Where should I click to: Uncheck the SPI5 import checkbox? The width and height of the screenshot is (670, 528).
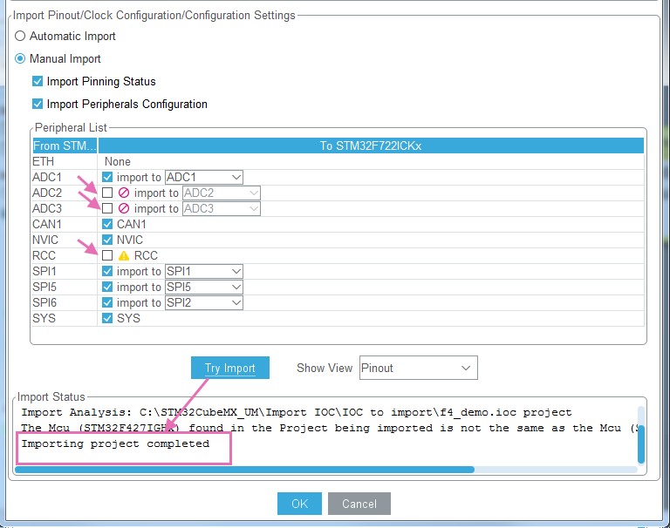pos(107,287)
